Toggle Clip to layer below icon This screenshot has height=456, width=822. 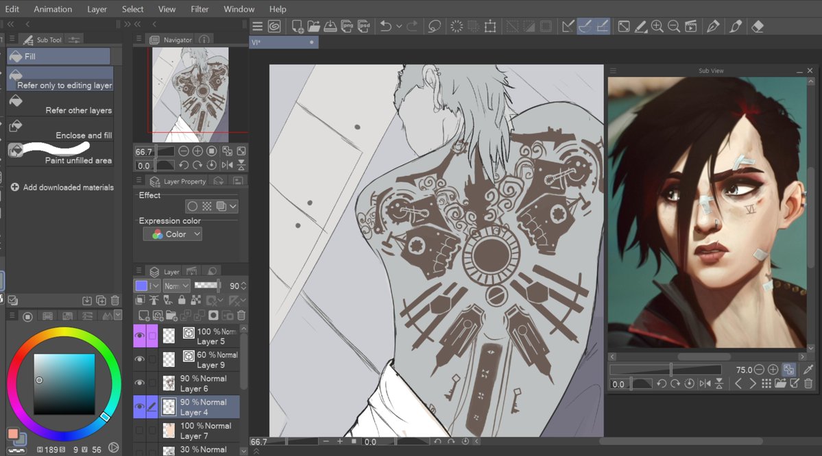[140, 300]
